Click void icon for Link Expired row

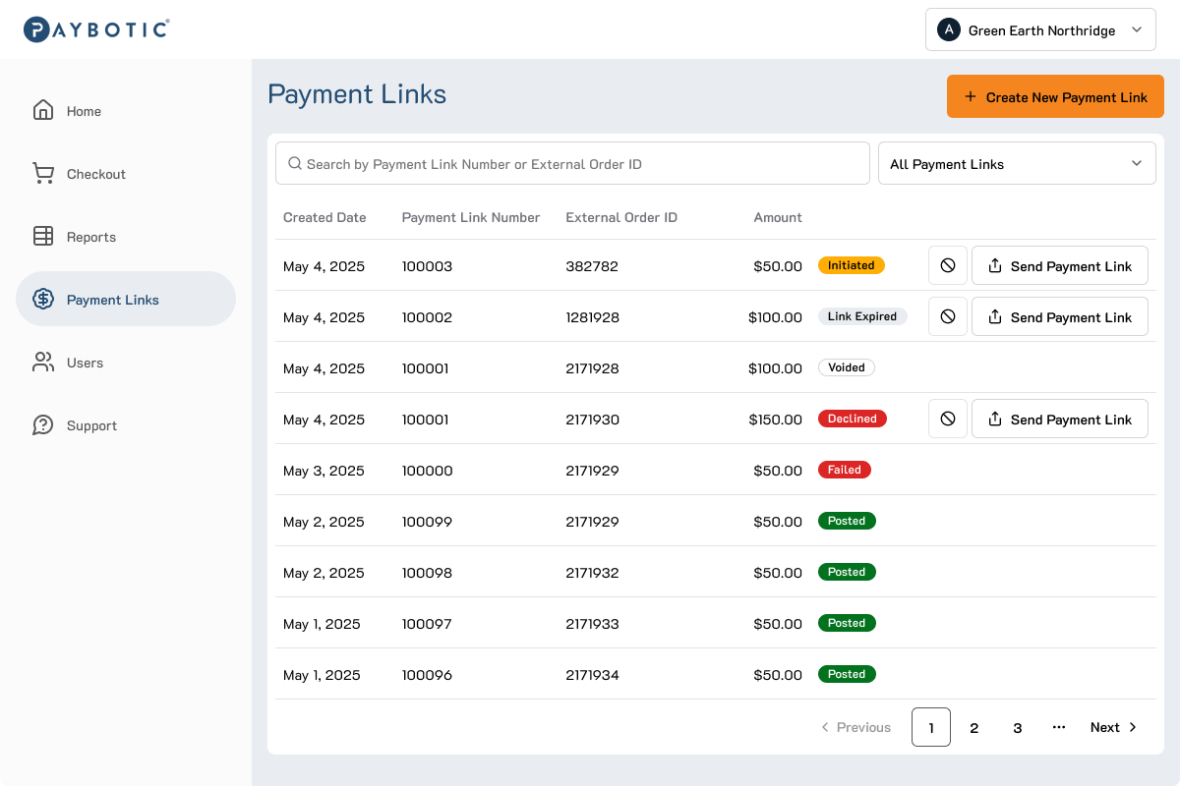pyautogui.click(x=948, y=316)
